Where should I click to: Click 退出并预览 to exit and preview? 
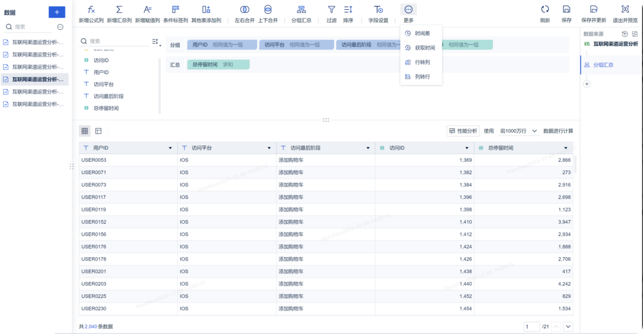coord(625,14)
